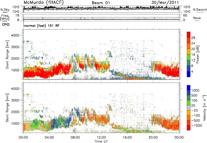This screenshot has width=207, height=143.
Task: Click the '-500' velocity color bar label
Action: pos(196,121)
